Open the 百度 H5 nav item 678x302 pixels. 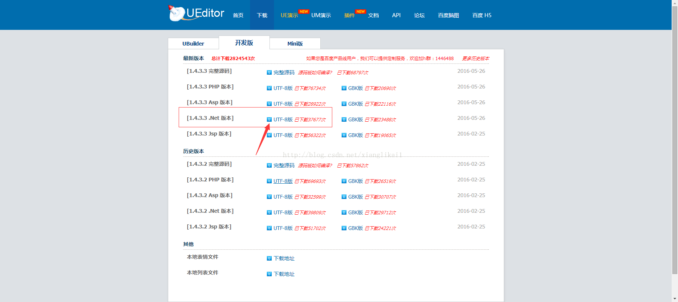(482, 15)
